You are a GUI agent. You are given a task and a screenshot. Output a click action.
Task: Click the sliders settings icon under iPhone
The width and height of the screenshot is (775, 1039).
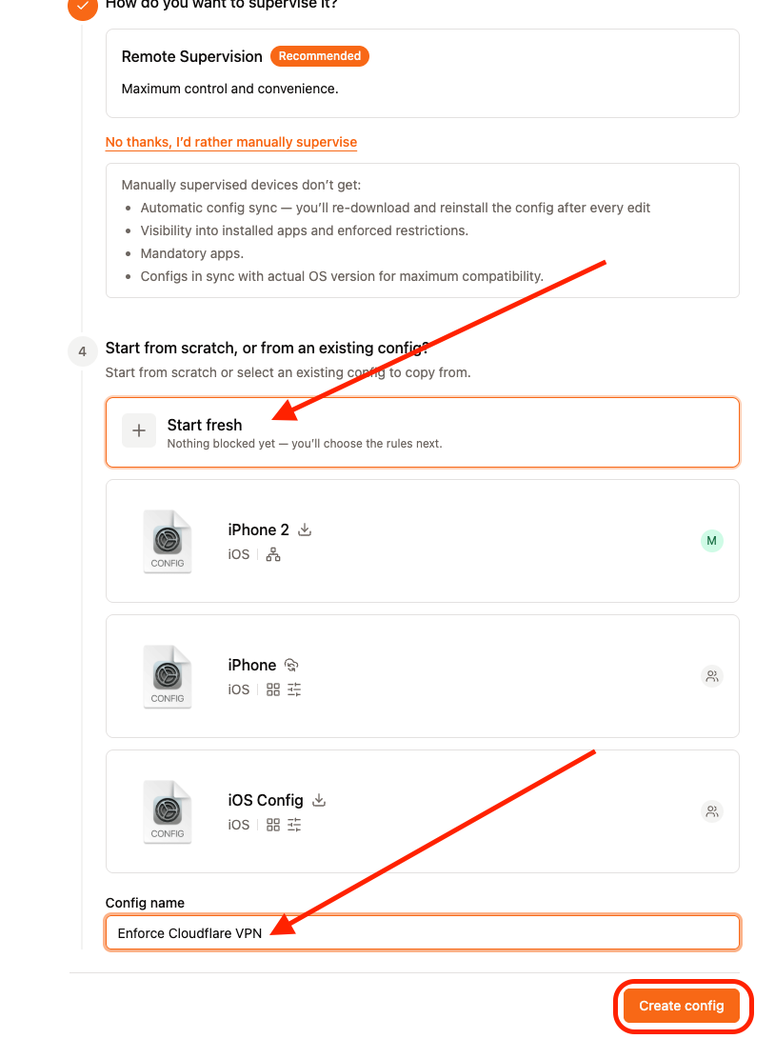coord(294,689)
